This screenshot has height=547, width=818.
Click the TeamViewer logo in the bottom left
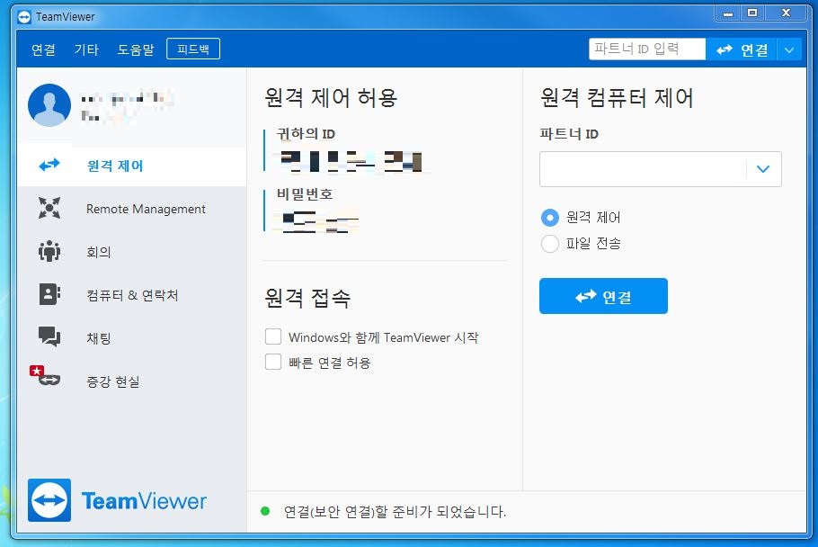[x=117, y=500]
